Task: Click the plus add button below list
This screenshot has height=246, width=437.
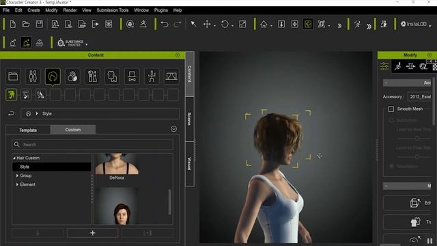Action: coord(93,233)
